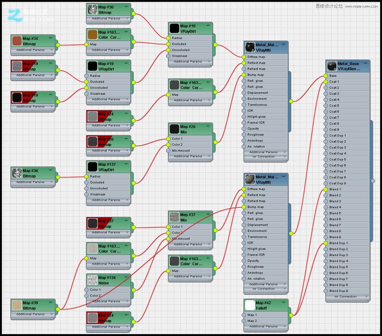Select the Map #137 VRayDirt node title

(x=107, y=167)
